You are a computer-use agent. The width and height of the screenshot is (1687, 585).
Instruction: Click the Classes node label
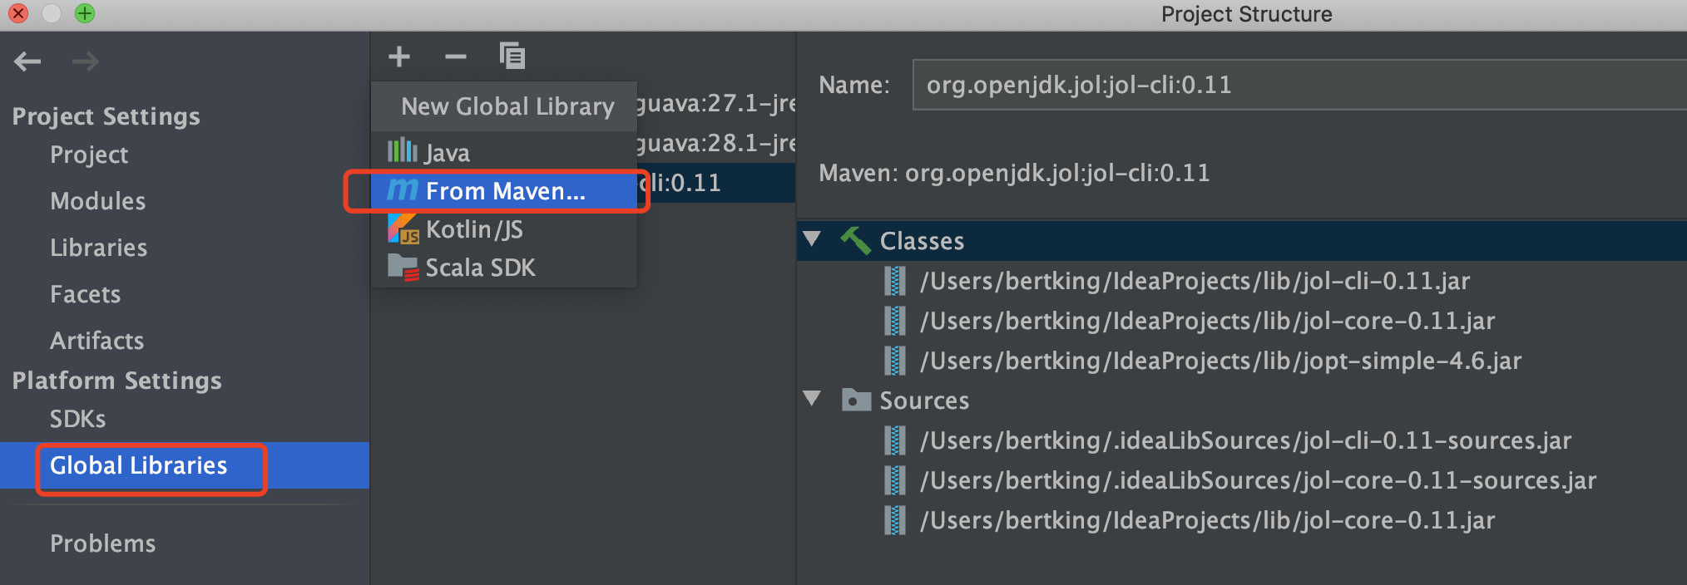coord(922,241)
